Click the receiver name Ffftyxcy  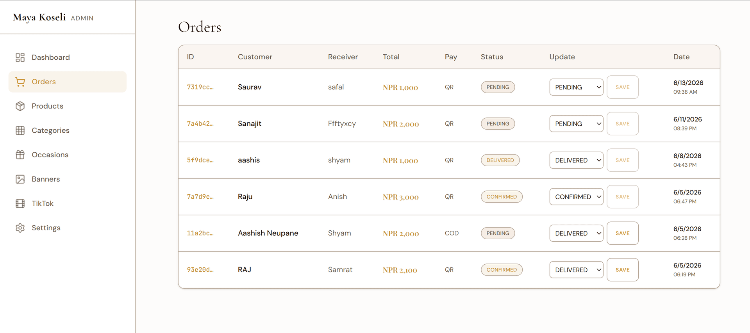click(x=342, y=124)
